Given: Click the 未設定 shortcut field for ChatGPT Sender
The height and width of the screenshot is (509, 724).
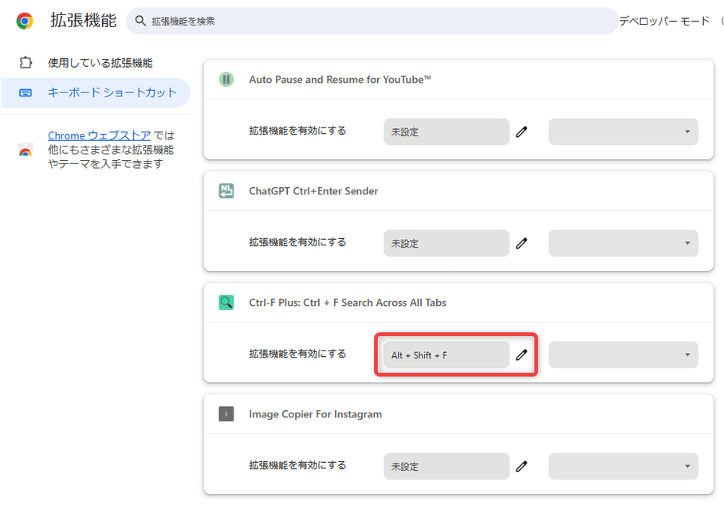Looking at the screenshot, I should pos(447,243).
